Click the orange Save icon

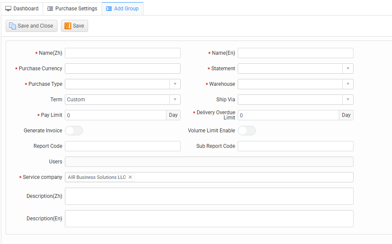pos(68,26)
